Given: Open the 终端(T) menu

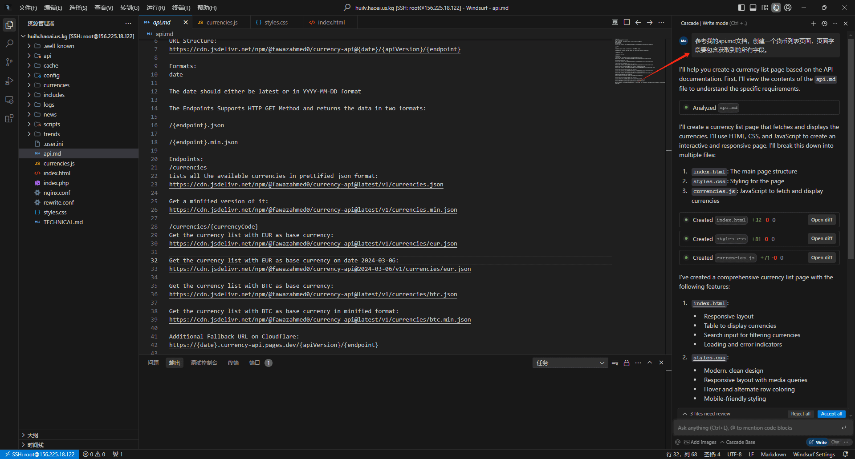Looking at the screenshot, I should click(181, 8).
